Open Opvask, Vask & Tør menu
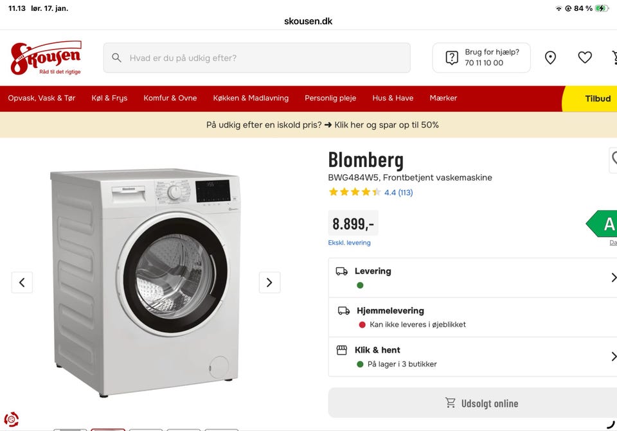Viewport: 617px width, 431px height. (x=42, y=98)
